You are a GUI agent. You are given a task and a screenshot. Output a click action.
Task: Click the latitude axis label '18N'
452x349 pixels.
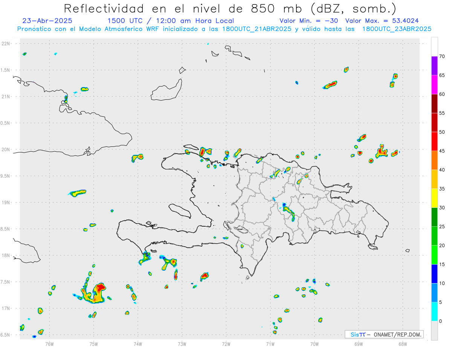(6, 256)
